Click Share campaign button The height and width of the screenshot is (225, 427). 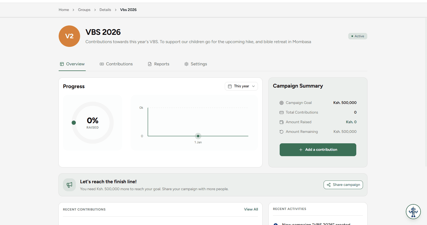pyautogui.click(x=343, y=185)
